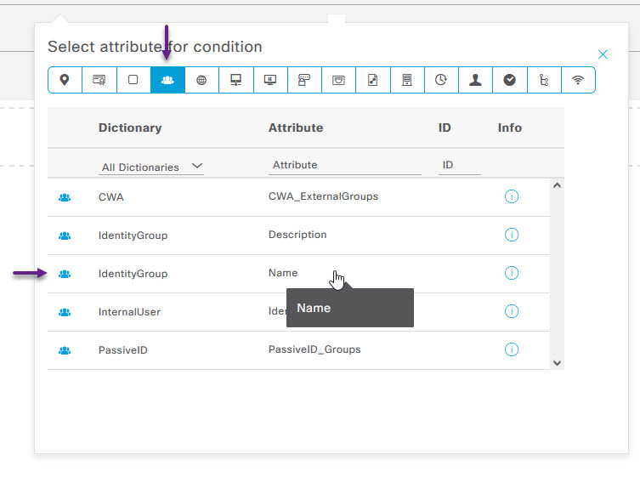Select the globe network filter icon
This screenshot has height=488, width=640.
click(x=201, y=80)
